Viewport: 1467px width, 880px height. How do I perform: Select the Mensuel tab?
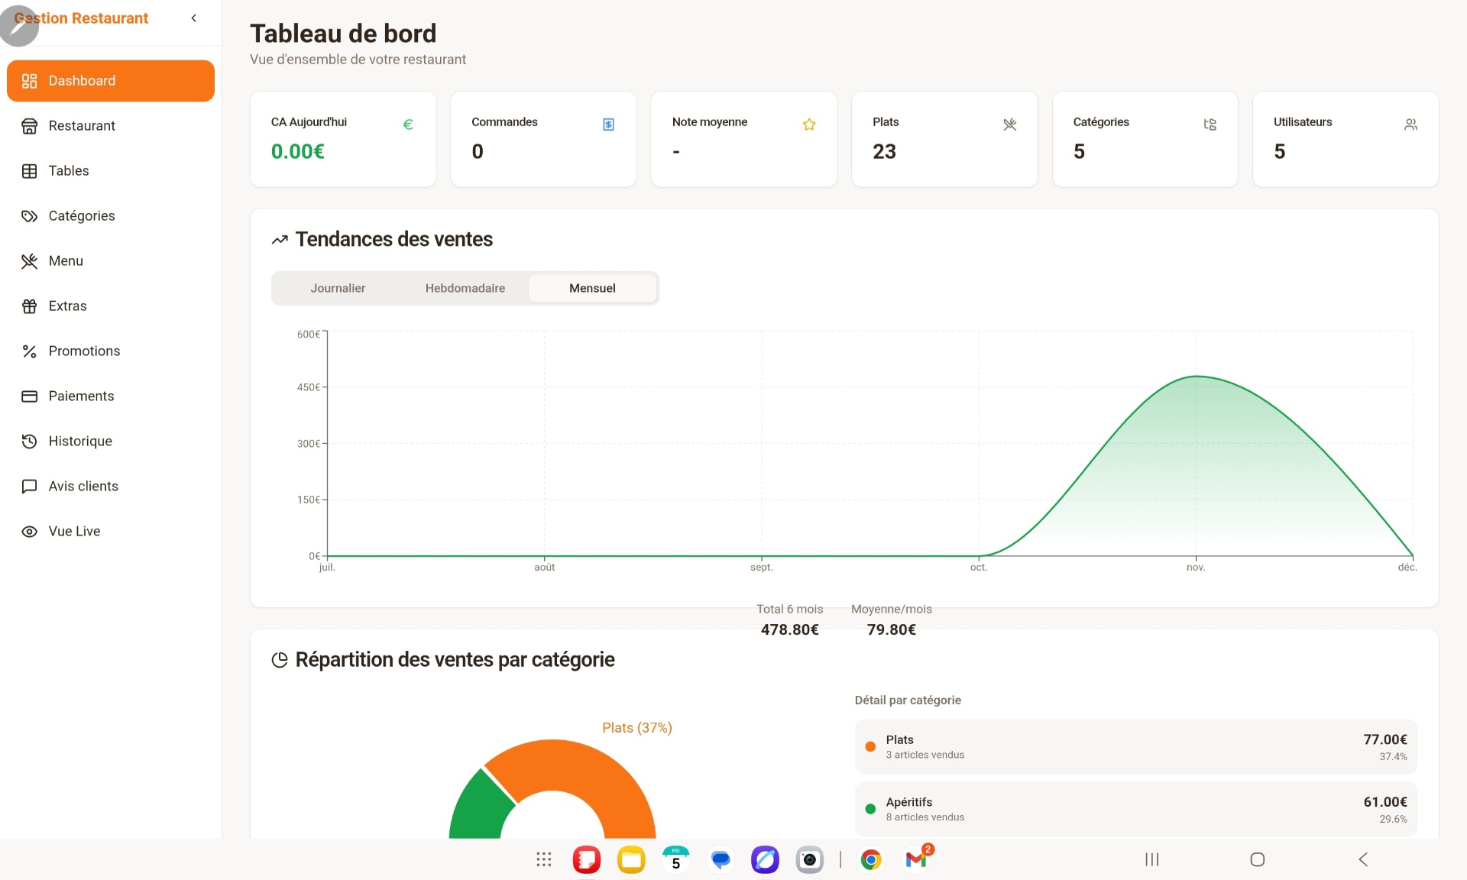592,289
